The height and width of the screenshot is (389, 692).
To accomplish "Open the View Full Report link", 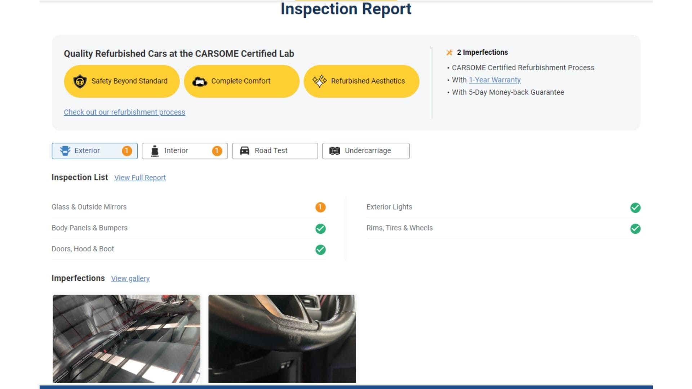I will pos(140,177).
